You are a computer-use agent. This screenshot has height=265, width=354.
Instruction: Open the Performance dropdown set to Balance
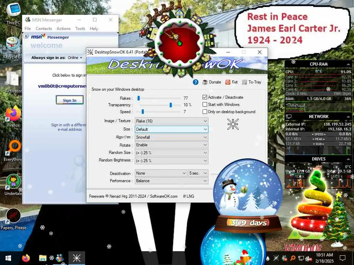point(171,181)
